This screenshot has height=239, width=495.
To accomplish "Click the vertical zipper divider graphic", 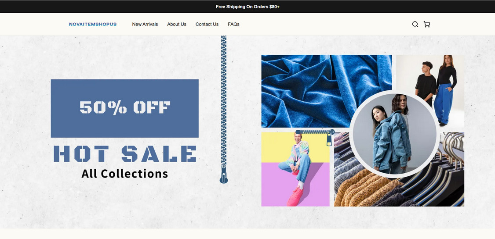I will click(223, 109).
